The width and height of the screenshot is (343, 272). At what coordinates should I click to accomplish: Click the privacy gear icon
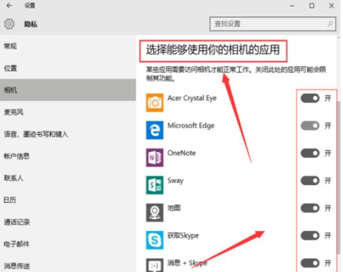9,24
